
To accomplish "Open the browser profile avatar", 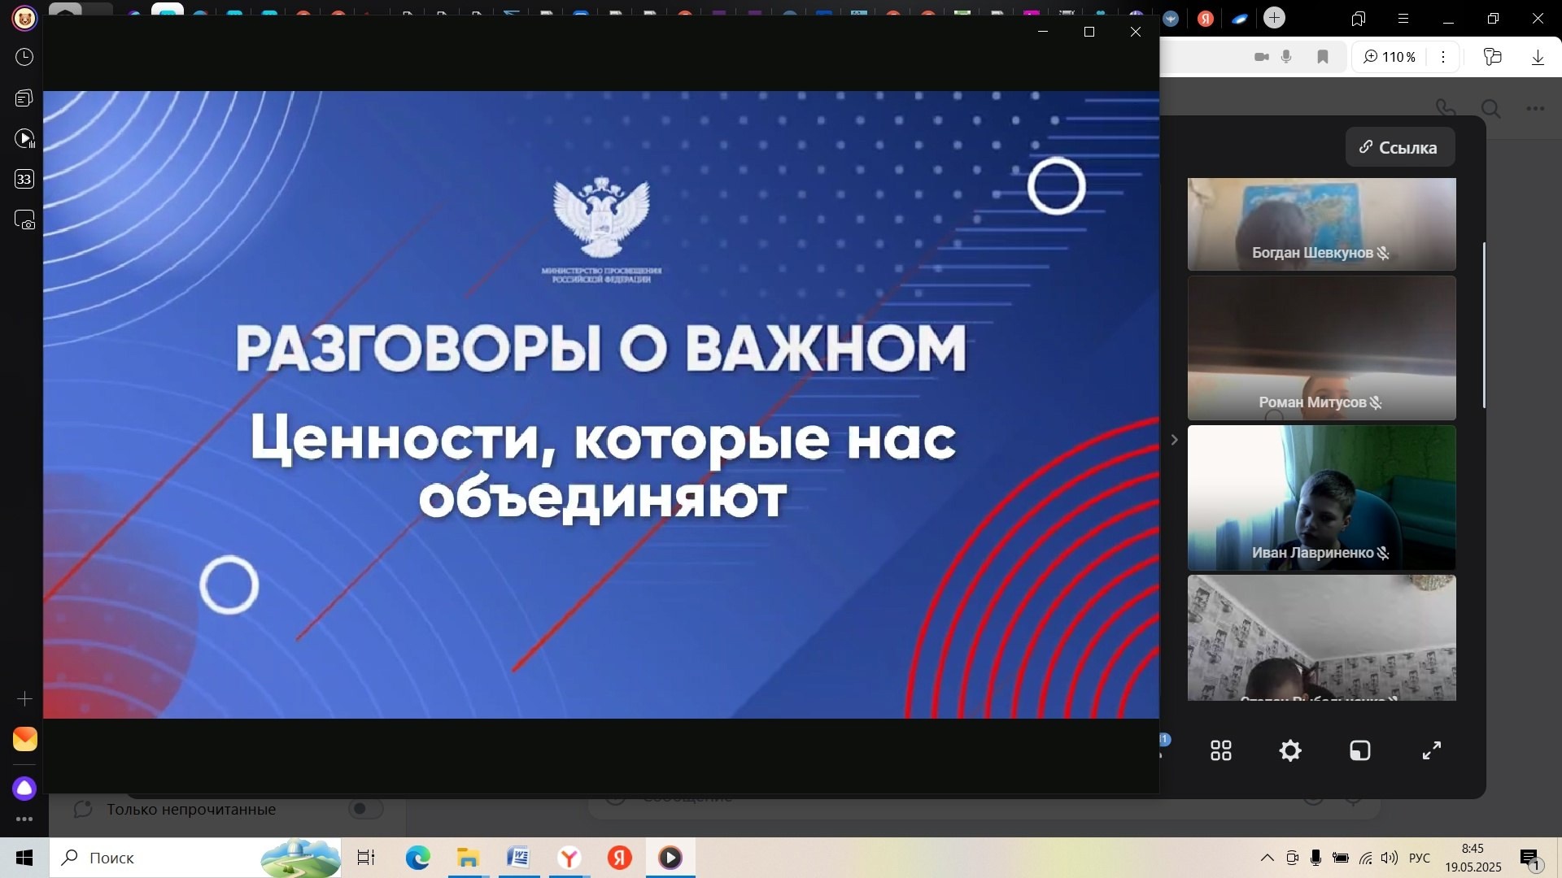I will [24, 18].
